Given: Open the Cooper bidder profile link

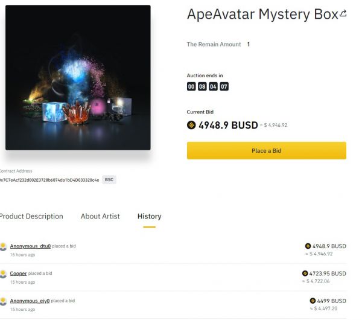Looking at the screenshot, I should pyautogui.click(x=19, y=274).
